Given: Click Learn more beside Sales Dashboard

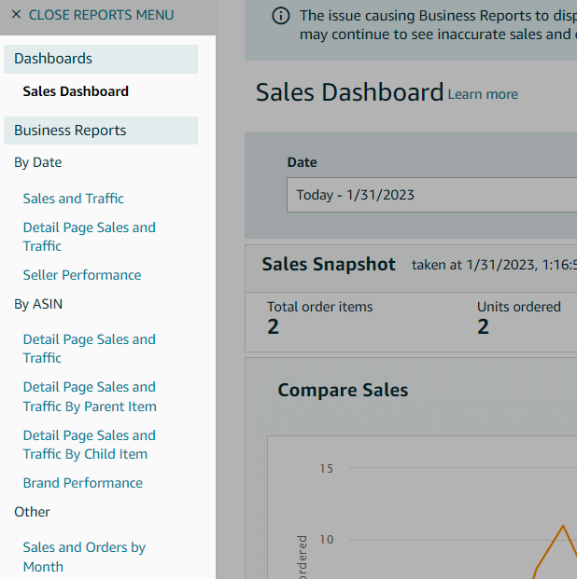Looking at the screenshot, I should 483,94.
